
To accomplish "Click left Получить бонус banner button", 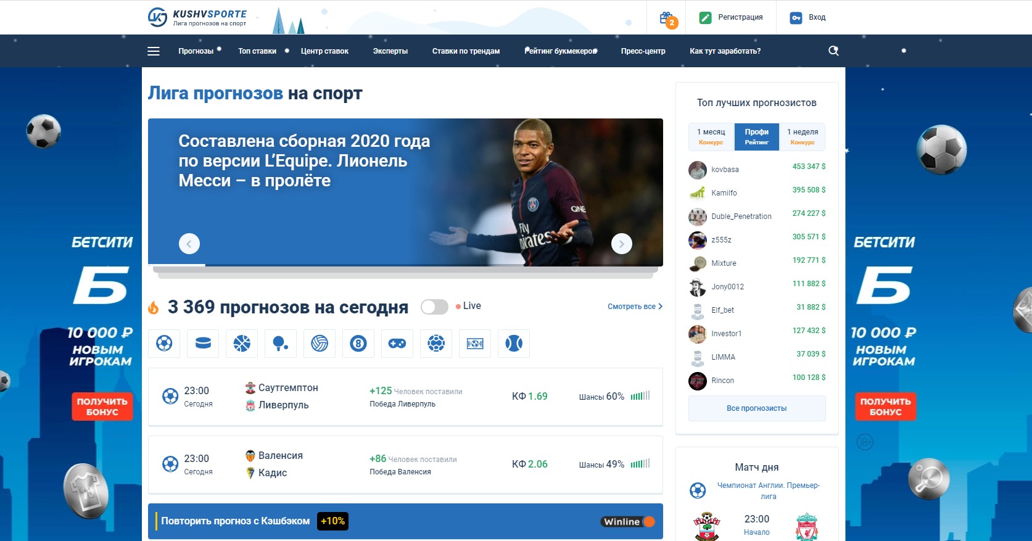I will (x=102, y=407).
